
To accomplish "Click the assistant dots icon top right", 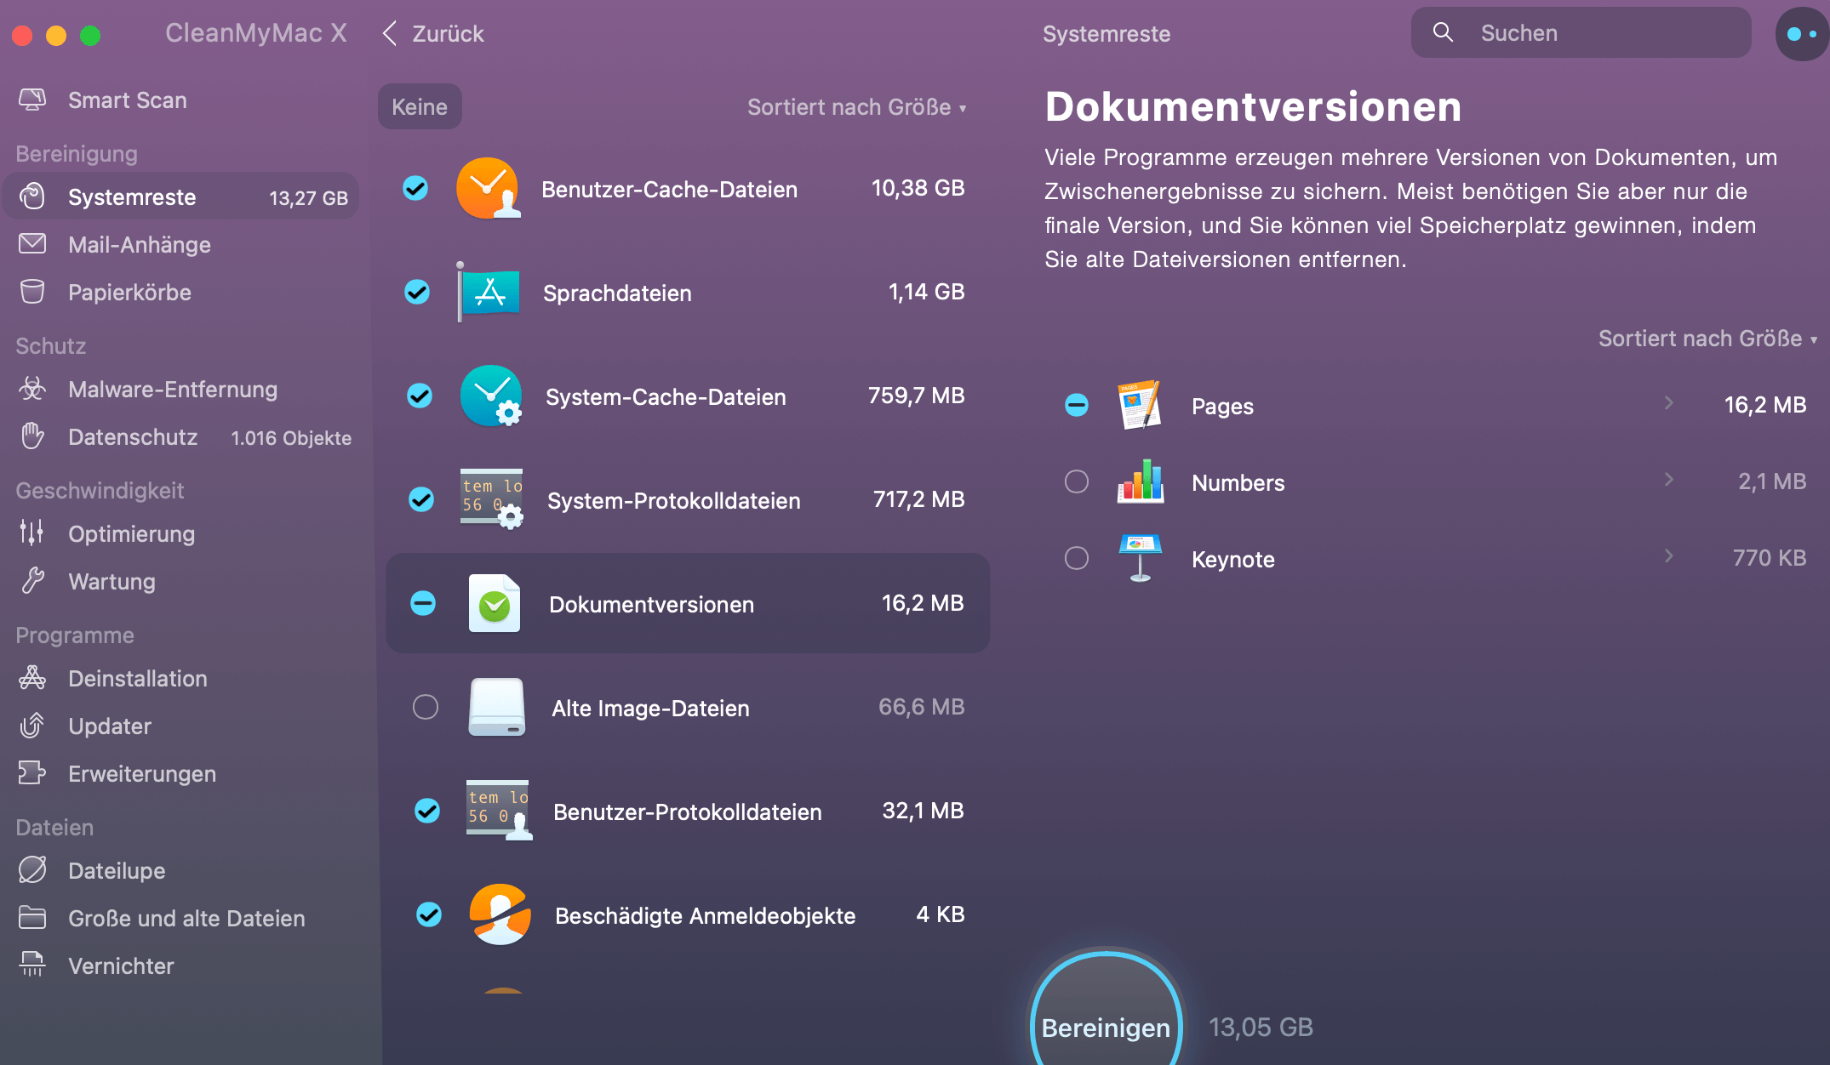I will [x=1801, y=34].
